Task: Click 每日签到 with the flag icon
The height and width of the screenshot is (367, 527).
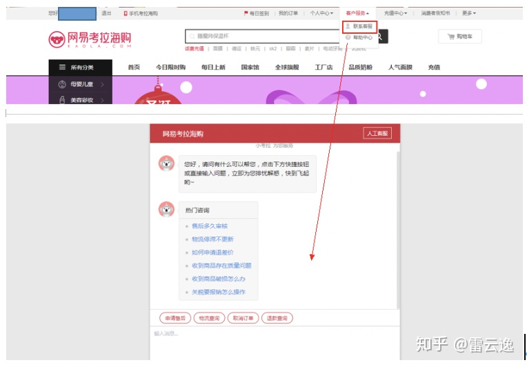Action: [257, 13]
